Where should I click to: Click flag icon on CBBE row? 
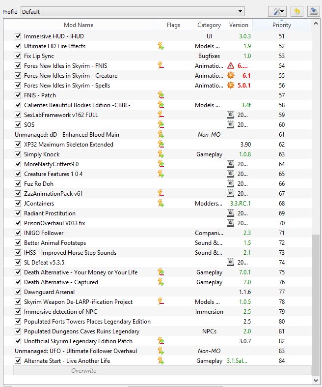pos(161,105)
